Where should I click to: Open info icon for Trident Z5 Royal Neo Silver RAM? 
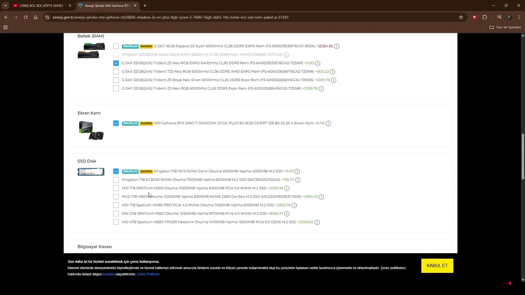(333, 80)
